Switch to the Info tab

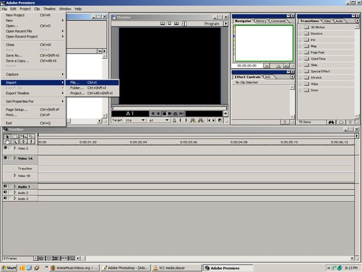[x=268, y=77]
